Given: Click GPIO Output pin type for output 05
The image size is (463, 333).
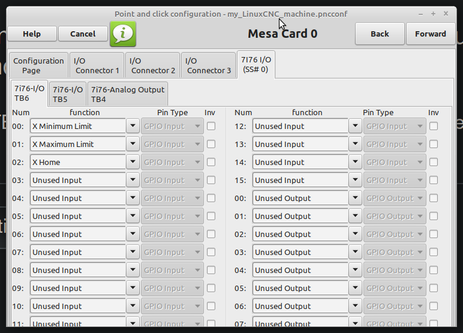Looking at the screenshot, I should click(395, 289).
